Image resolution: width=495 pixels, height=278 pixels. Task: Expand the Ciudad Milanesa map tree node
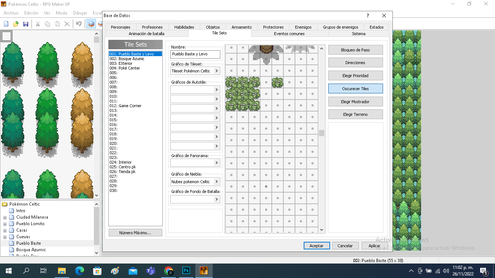[5, 218]
